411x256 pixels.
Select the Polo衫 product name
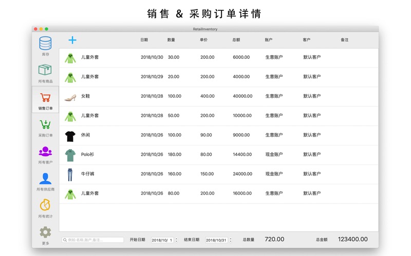tap(87, 154)
